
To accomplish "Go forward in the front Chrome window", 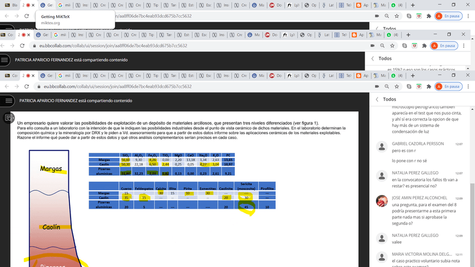I will pyautogui.click(x=17, y=87).
